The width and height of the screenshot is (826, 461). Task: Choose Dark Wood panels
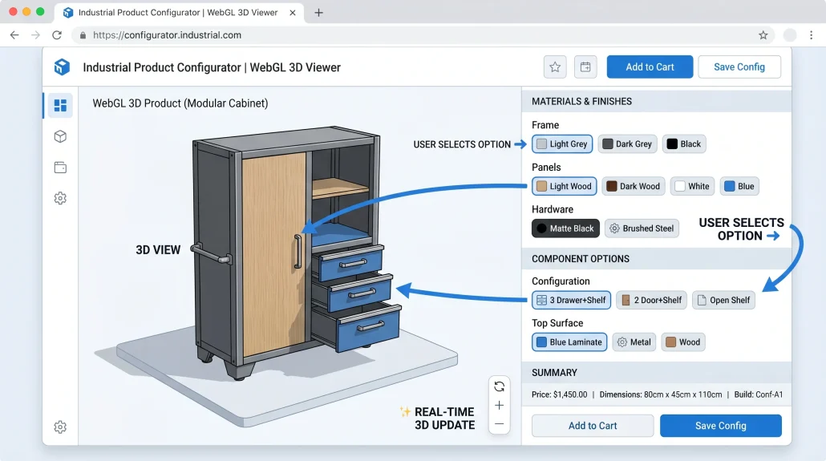coord(634,186)
